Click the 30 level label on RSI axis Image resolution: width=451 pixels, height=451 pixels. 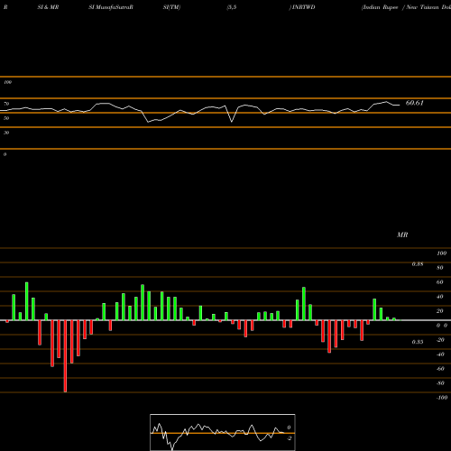(6, 133)
